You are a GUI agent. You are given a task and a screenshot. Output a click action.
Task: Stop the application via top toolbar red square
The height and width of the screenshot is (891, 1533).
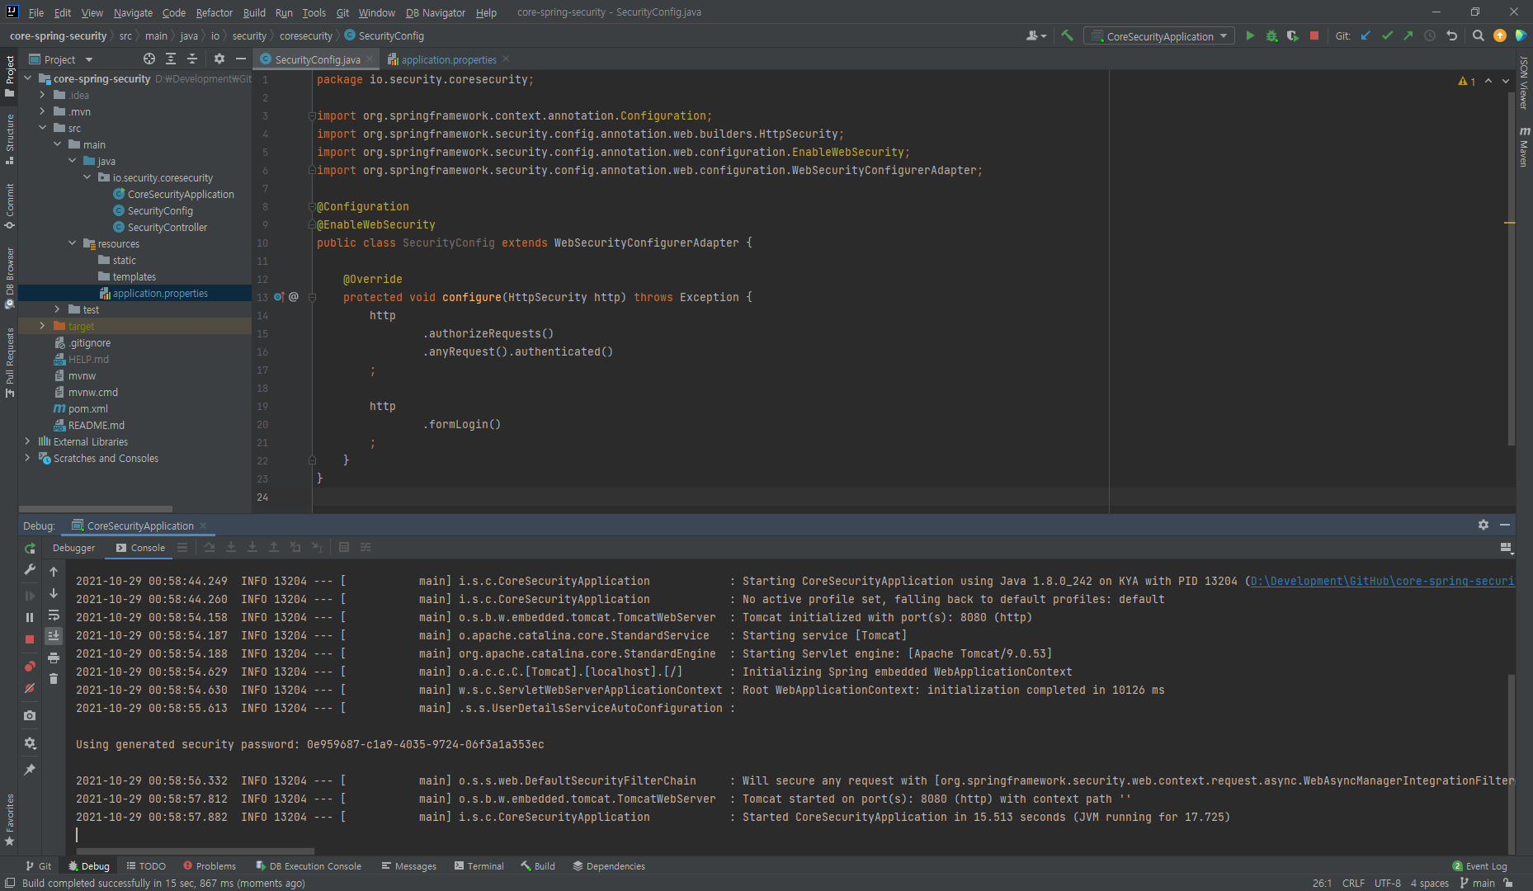pyautogui.click(x=1314, y=36)
